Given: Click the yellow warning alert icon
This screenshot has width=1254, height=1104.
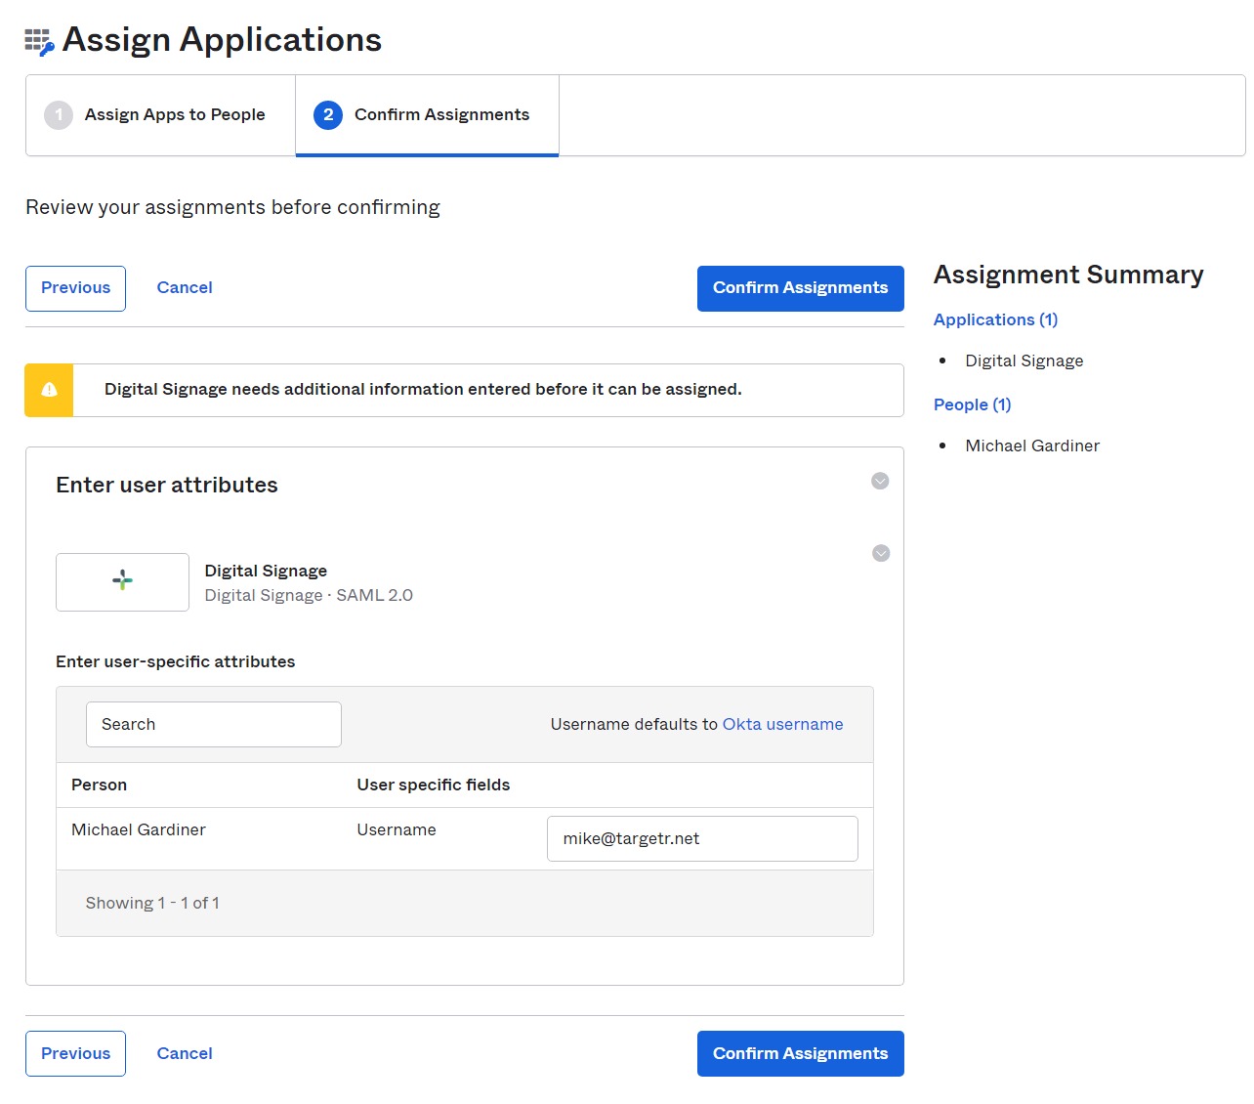Looking at the screenshot, I should click(49, 390).
